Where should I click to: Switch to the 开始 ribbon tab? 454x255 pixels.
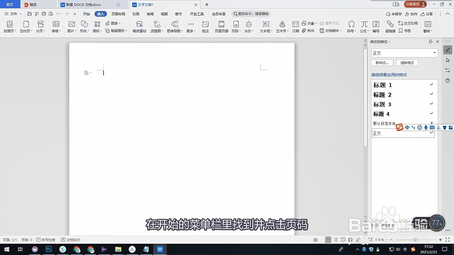86,14
